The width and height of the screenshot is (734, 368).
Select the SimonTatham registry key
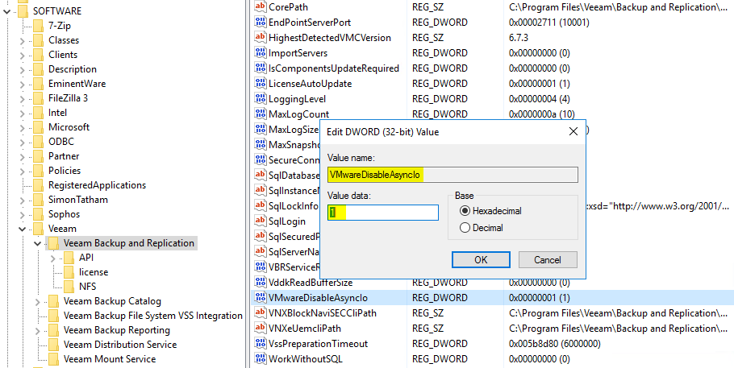tap(77, 200)
